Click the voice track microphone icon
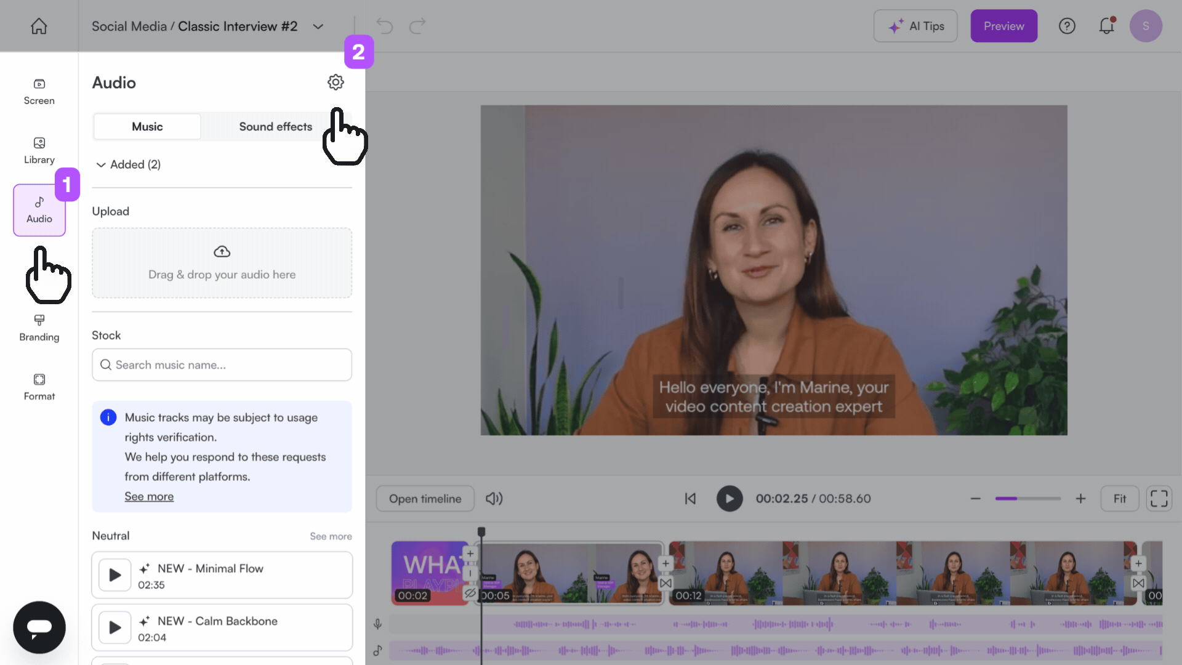 pos(377,624)
